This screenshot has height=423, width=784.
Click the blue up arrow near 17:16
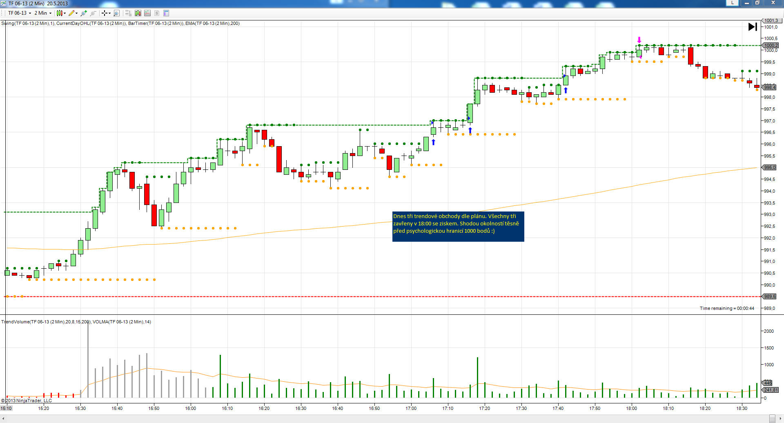coord(470,130)
